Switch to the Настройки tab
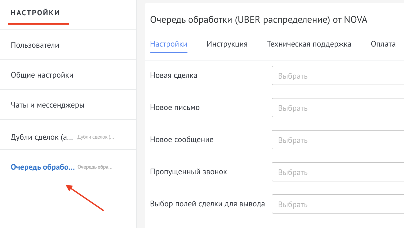The image size is (404, 228). point(169,44)
